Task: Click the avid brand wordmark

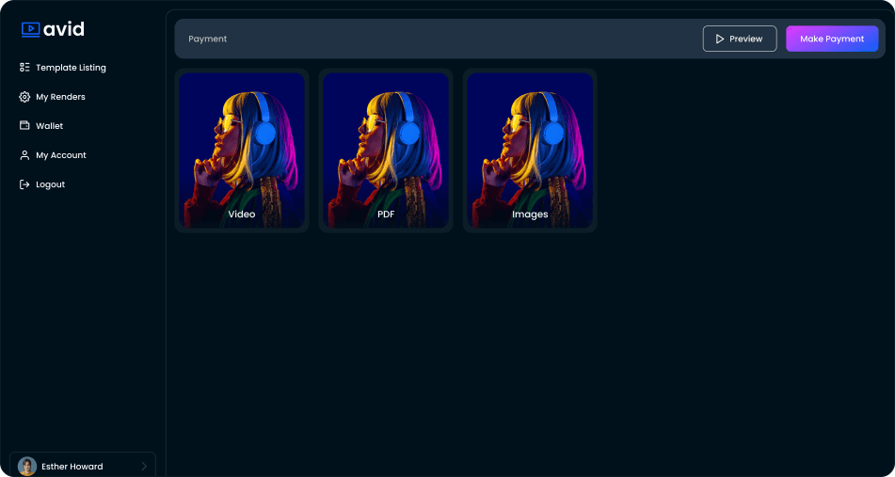Action: click(65, 29)
